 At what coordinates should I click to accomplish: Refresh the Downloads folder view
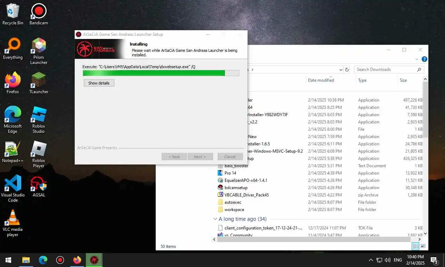click(x=347, y=70)
